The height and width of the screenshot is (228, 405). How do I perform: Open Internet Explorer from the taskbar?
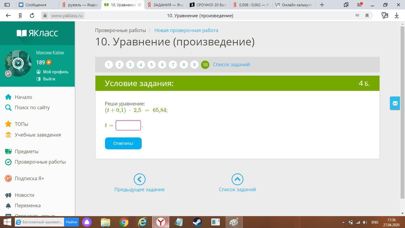[142, 222]
